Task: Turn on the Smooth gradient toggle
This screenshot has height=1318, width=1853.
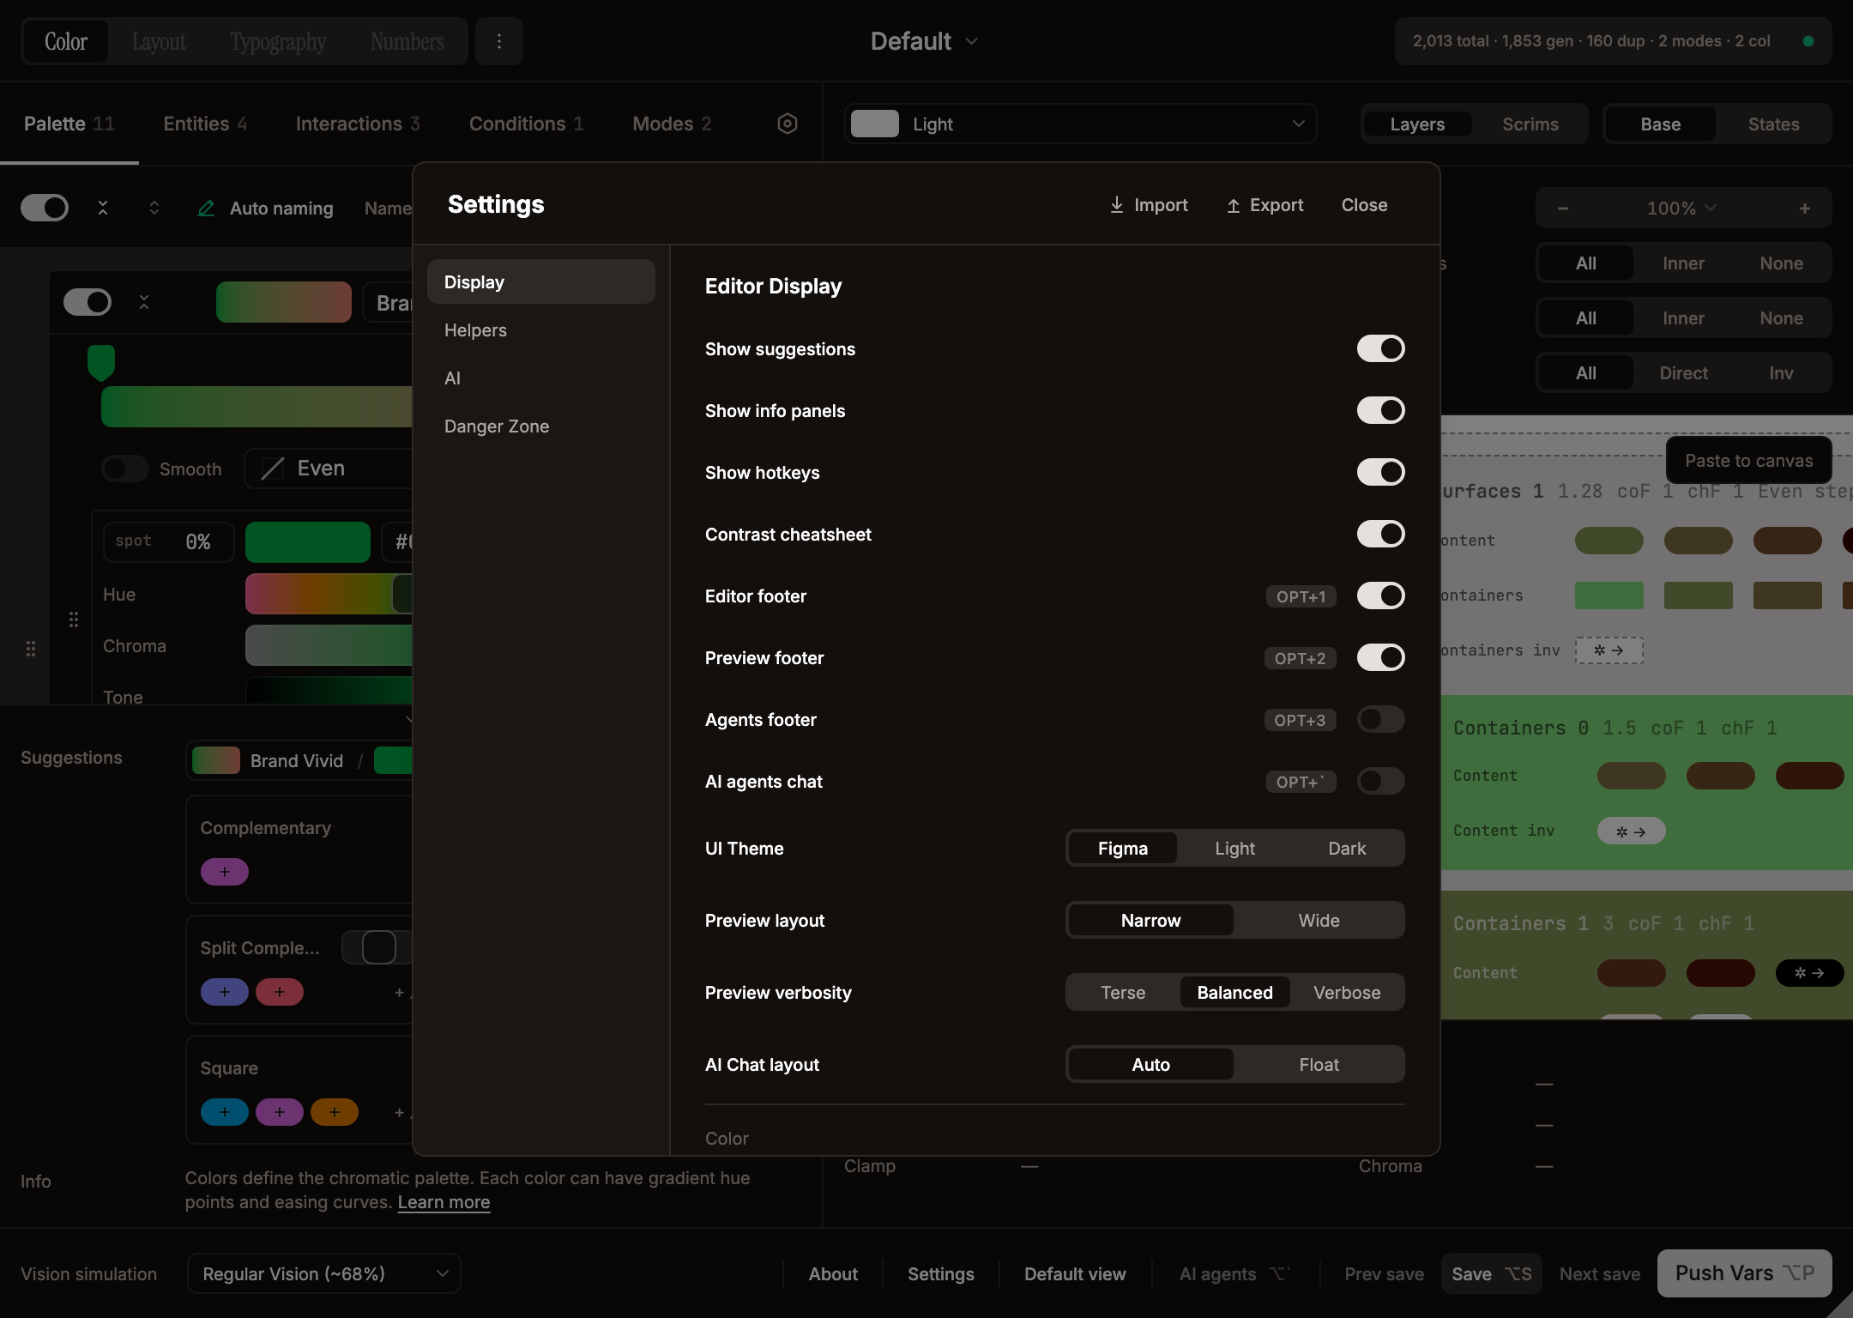Action: coord(124,469)
